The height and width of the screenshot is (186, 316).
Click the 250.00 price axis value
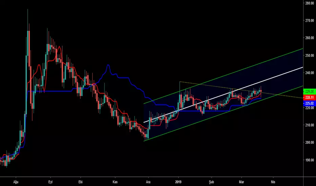[x=310, y=55]
